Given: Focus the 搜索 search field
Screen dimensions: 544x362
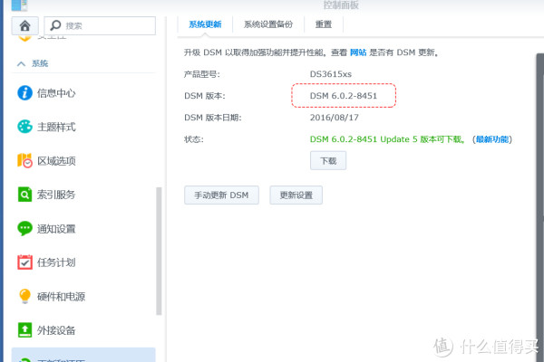Looking at the screenshot, I should (x=100, y=25).
